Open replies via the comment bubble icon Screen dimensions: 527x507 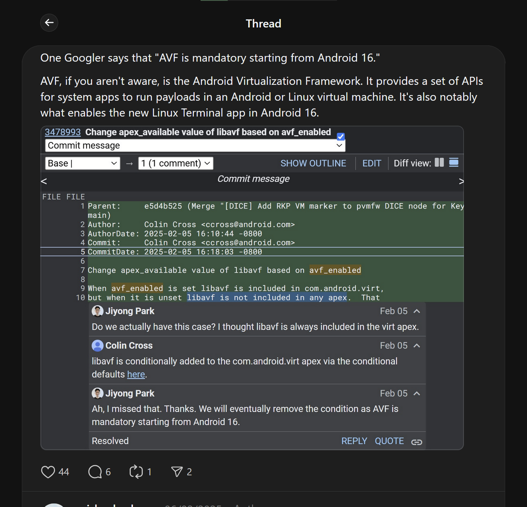[95, 472]
